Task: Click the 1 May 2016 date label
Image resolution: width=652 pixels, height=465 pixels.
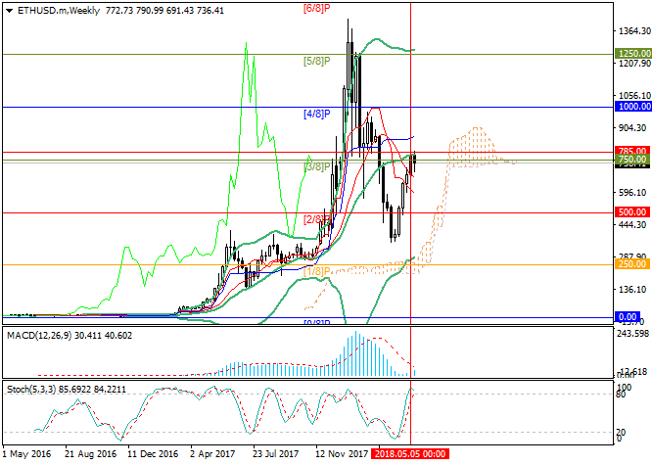Action: (28, 455)
